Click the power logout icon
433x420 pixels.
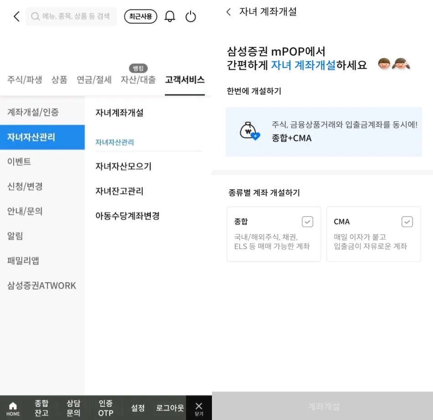191,16
